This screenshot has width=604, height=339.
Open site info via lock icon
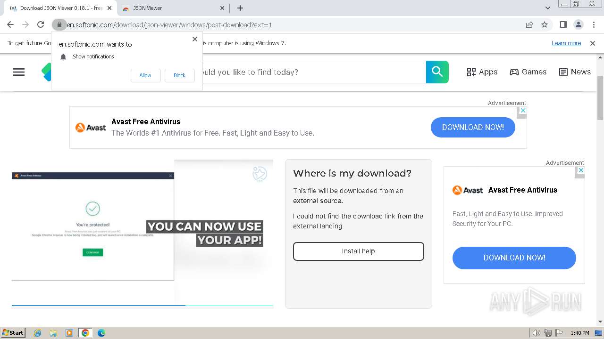pos(59,24)
